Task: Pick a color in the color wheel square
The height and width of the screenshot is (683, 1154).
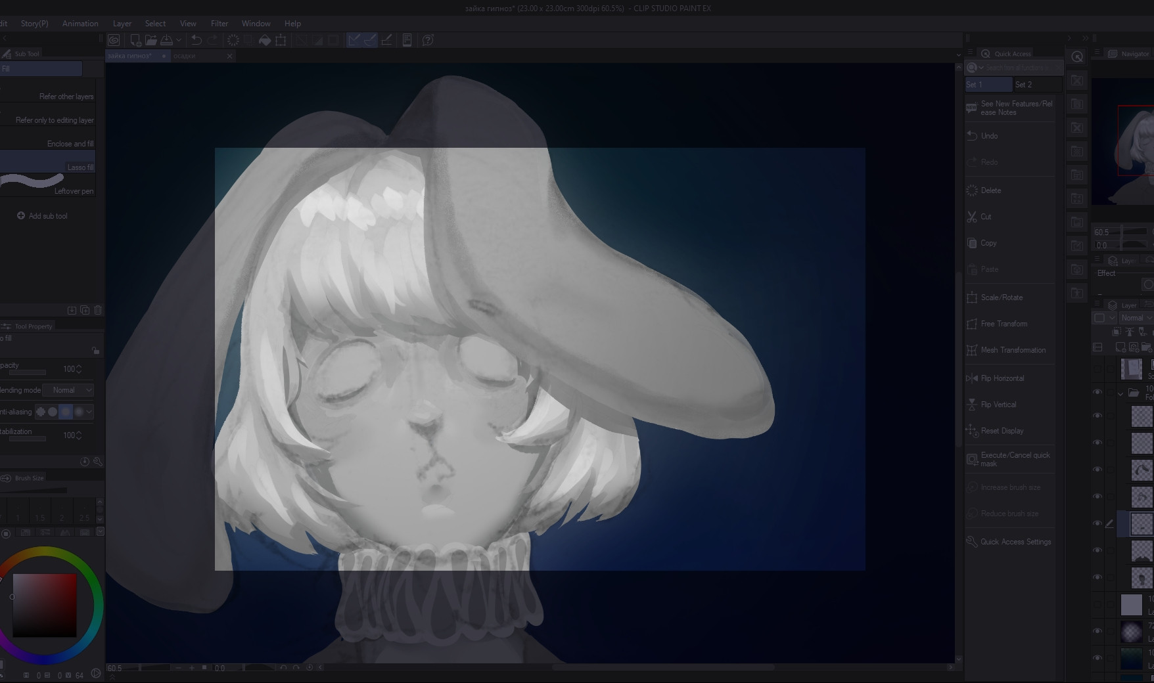Action: pyautogui.click(x=45, y=605)
